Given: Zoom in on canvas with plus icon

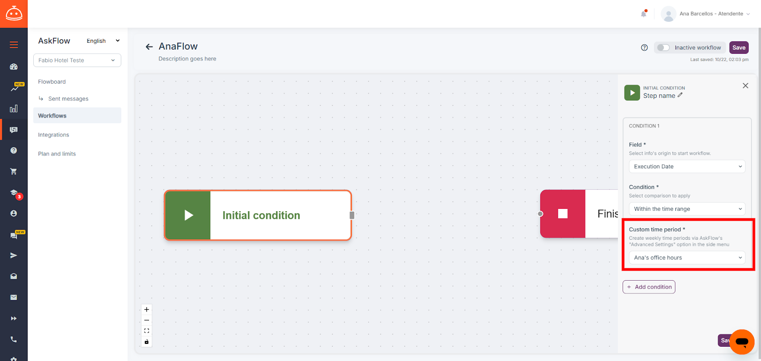Looking at the screenshot, I should [146, 310].
